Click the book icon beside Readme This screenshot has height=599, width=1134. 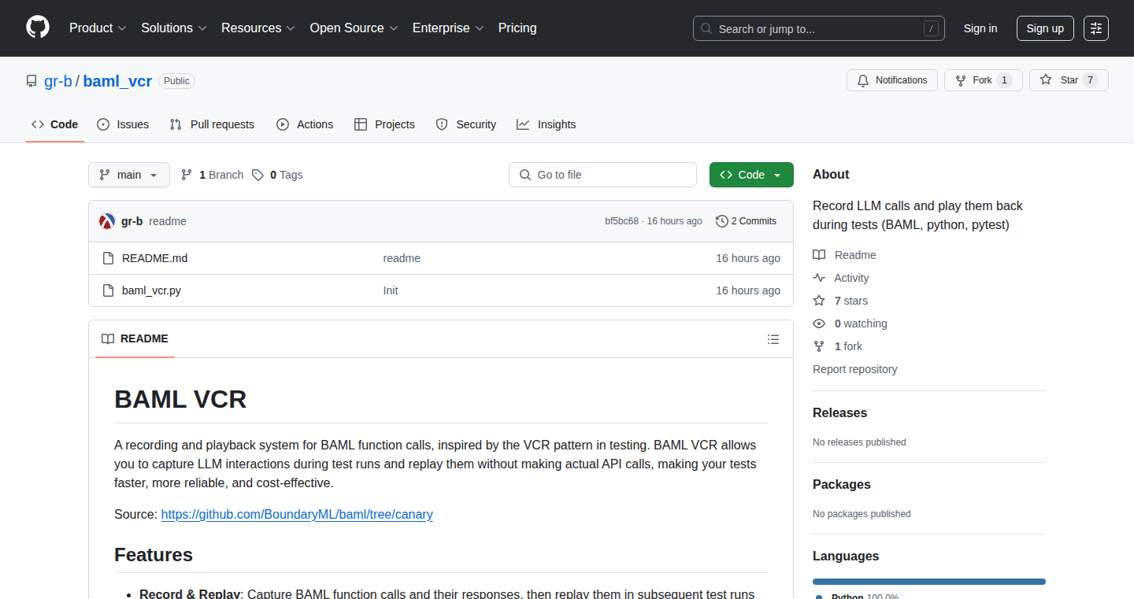coord(819,255)
